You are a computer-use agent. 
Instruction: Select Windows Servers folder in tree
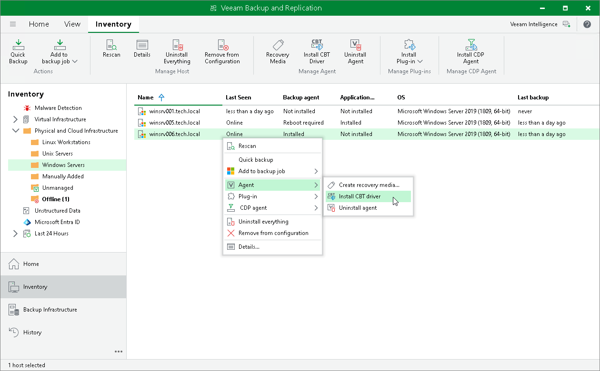point(63,165)
